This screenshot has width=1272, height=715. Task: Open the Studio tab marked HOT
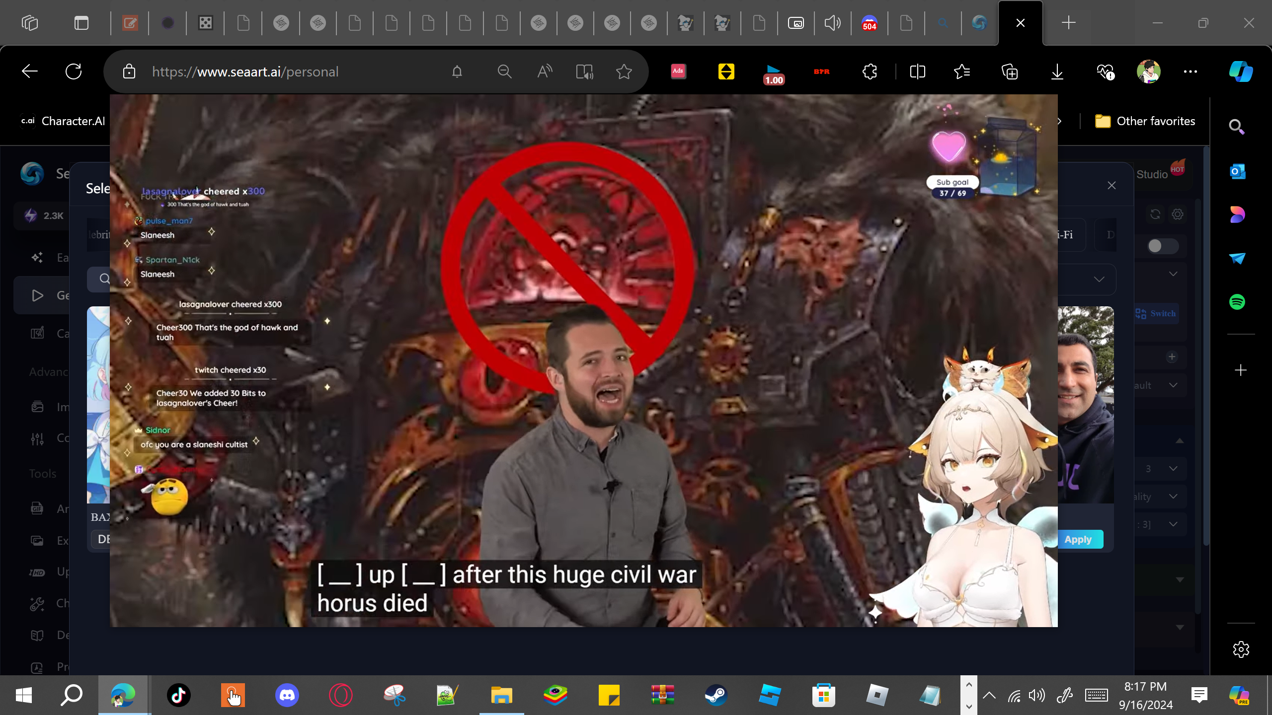1161,173
